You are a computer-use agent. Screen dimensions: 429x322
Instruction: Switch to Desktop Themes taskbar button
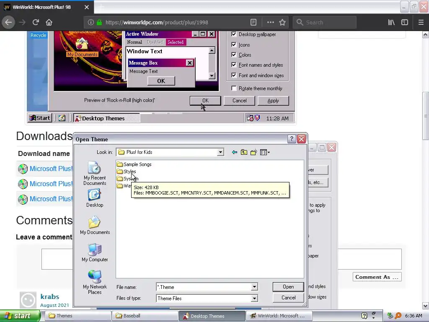212,316
